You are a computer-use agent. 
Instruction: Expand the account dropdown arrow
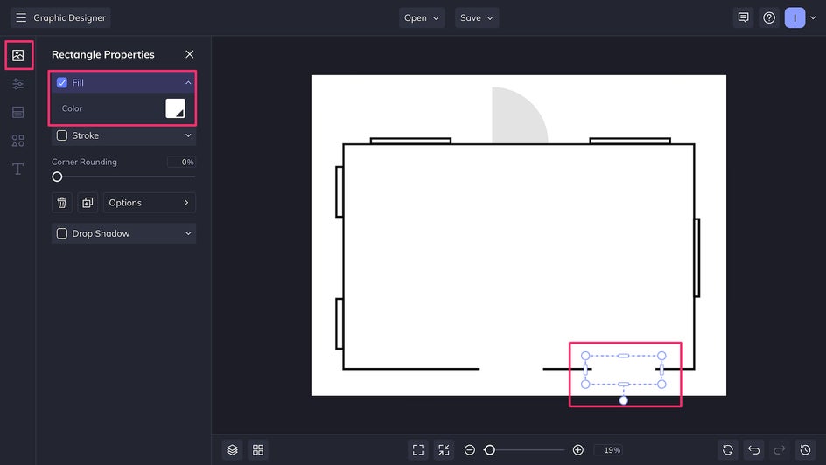point(814,17)
